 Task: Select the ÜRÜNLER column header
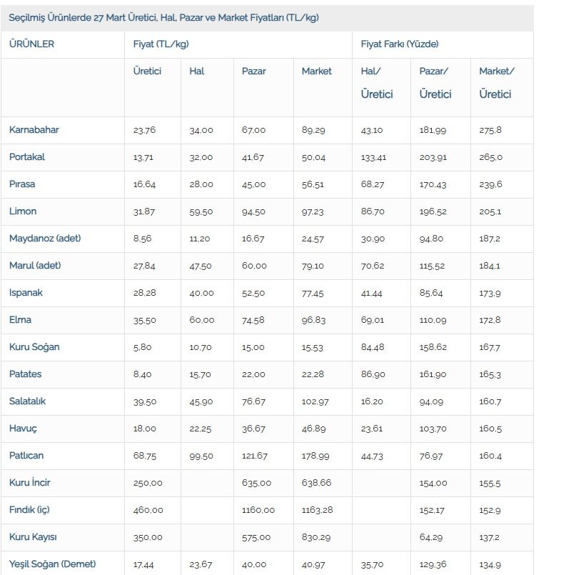[31, 44]
